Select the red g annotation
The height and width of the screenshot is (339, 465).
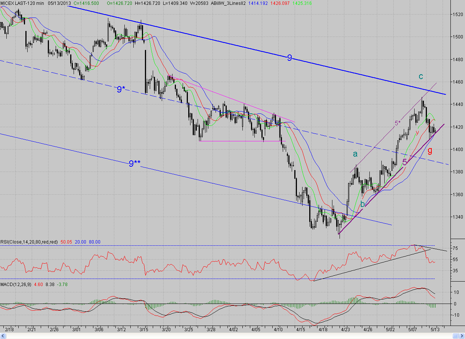430,150
